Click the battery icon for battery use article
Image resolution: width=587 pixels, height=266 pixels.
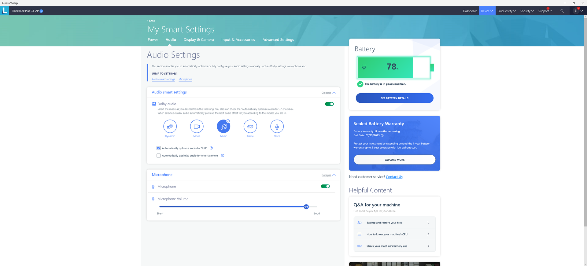pos(360,246)
